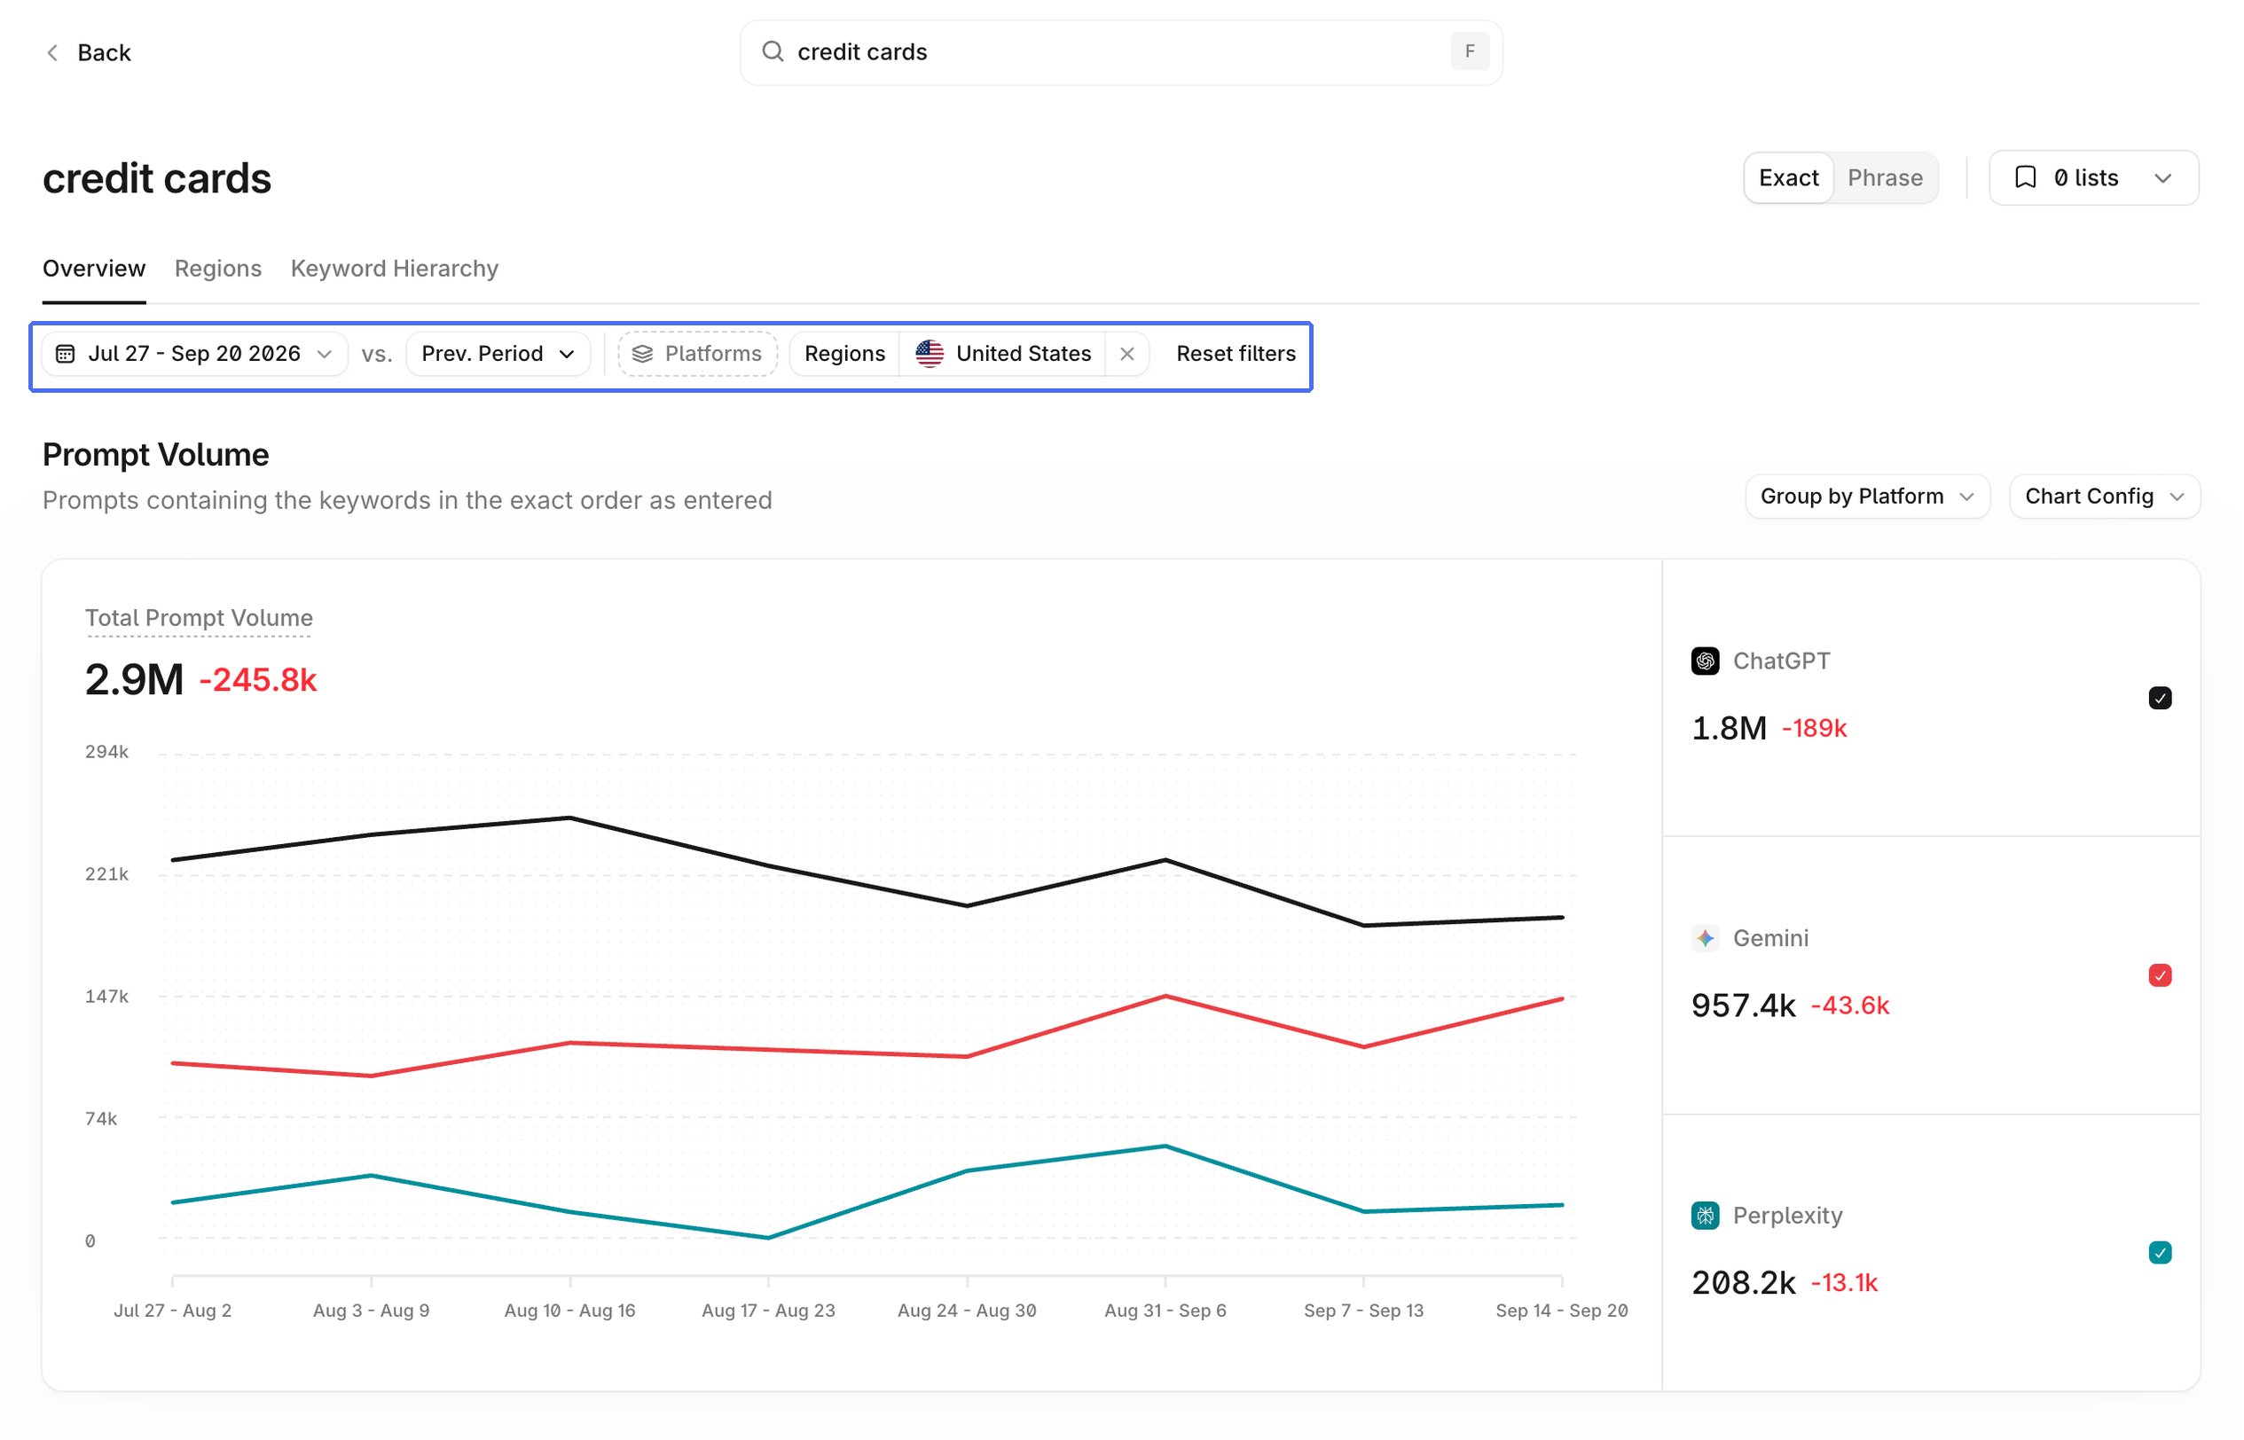Click the Total Prompt Volume label
Screen dimensions: 2244x1440
coord(200,618)
